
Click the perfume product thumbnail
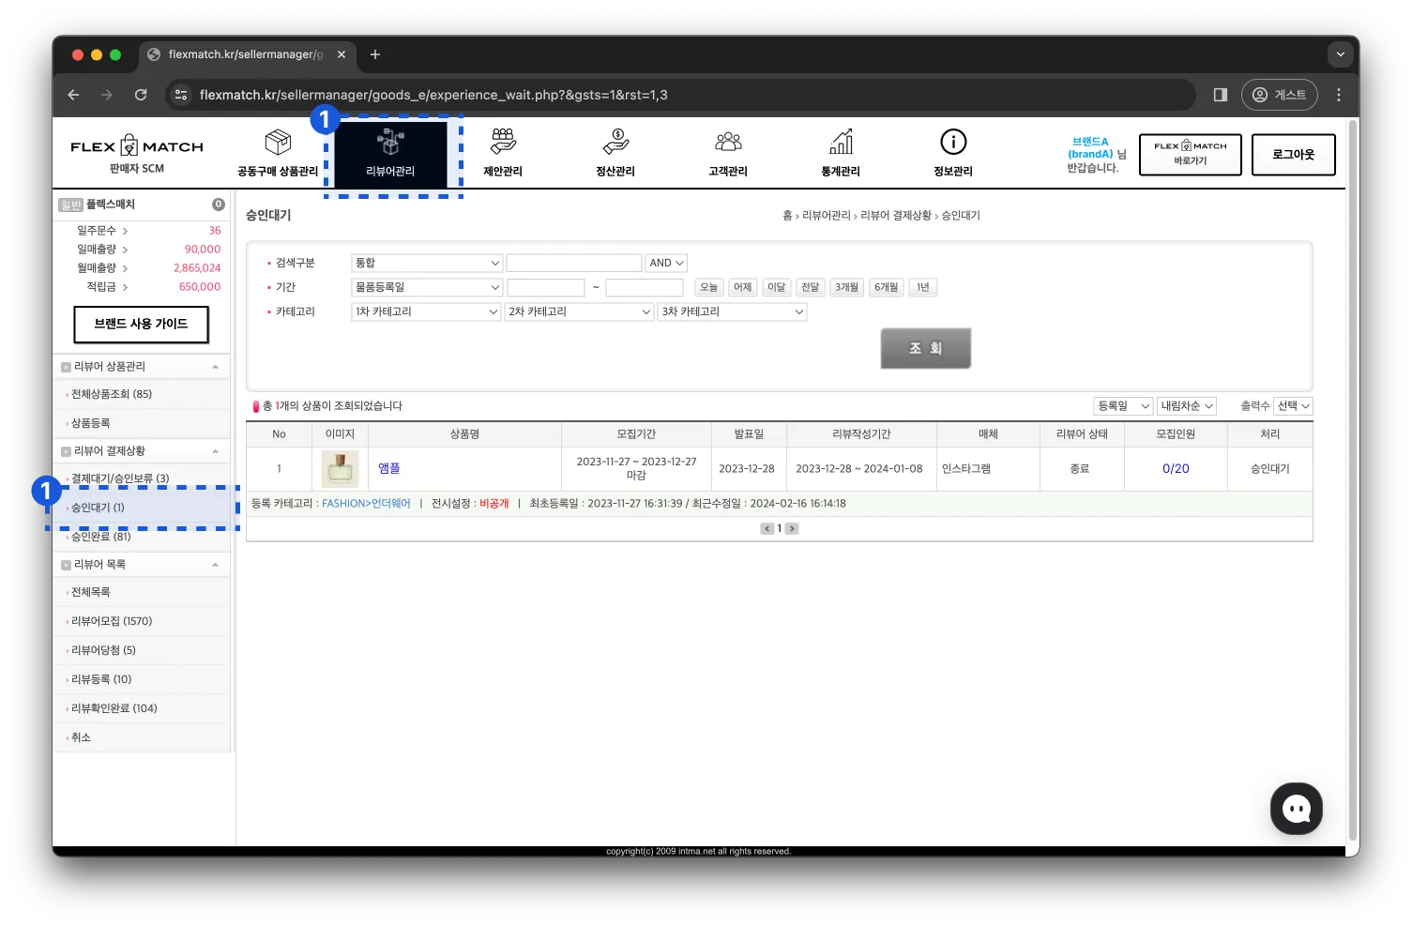click(340, 468)
